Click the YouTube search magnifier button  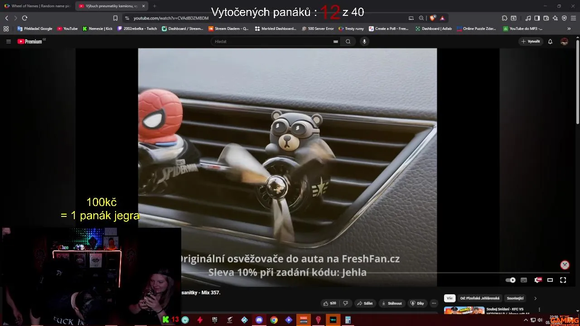(x=348, y=41)
